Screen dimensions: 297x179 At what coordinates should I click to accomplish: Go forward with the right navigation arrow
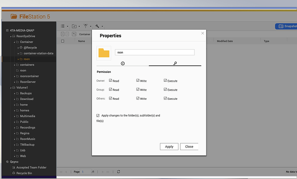(x=67, y=34)
